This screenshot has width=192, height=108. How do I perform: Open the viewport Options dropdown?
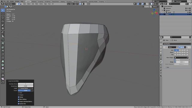[x=155, y=7]
